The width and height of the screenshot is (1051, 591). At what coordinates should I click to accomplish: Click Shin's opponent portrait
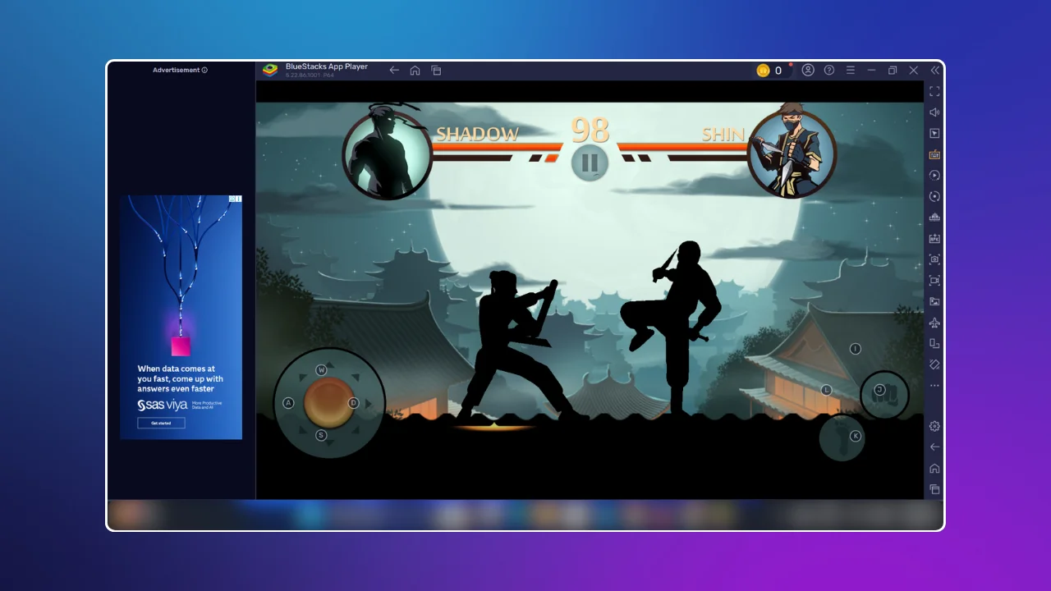click(792, 153)
